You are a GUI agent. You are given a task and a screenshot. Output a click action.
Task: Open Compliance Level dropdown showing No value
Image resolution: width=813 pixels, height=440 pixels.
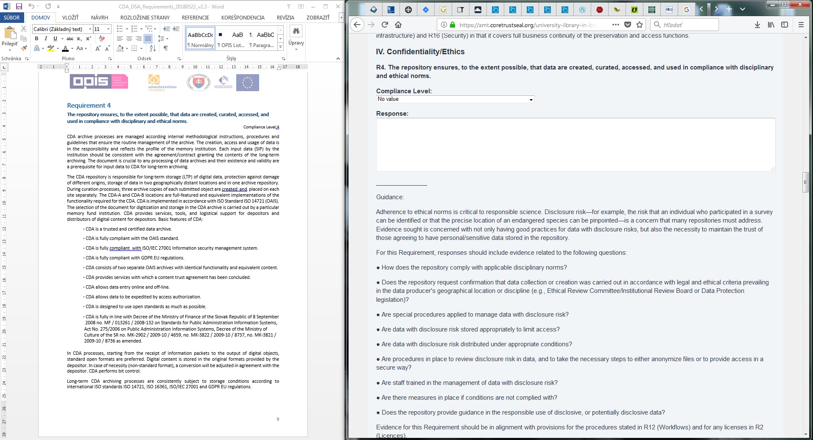(x=455, y=99)
